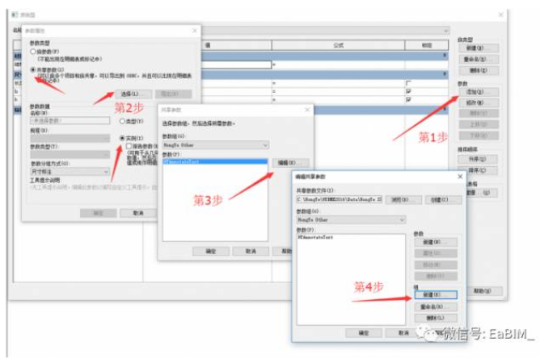The height and width of the screenshot is (363, 540).
Task: Click 新建(E) under the 组 section
Action: coord(436,294)
